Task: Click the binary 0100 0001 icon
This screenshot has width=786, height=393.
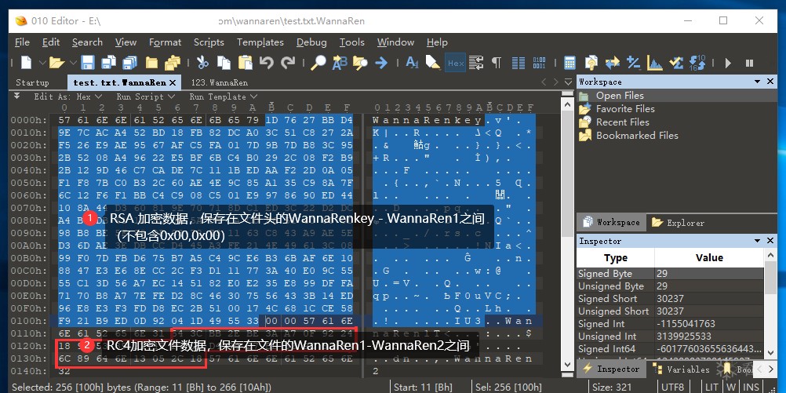Action: [x=539, y=63]
